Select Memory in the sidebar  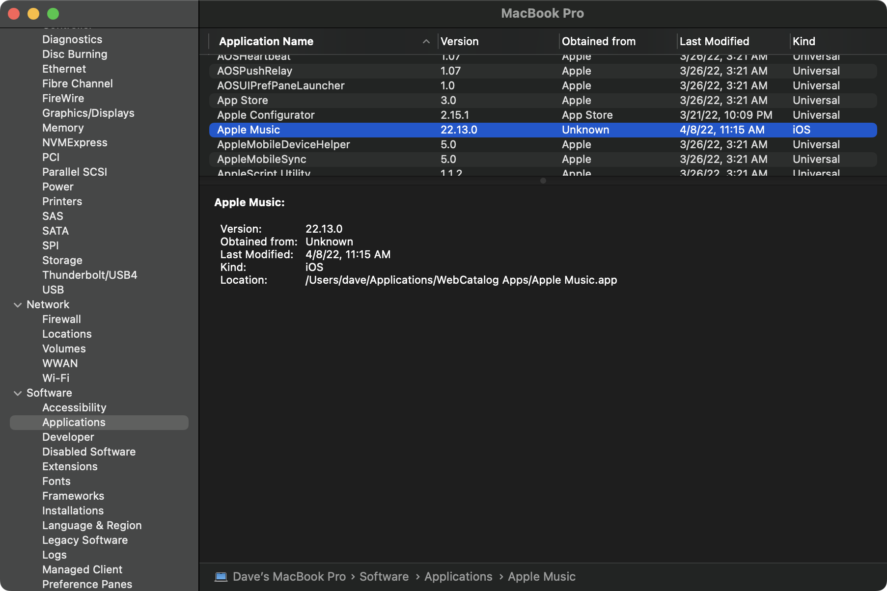(63, 128)
